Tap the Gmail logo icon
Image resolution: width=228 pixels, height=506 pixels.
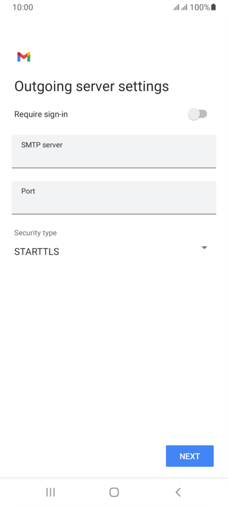coord(24,57)
